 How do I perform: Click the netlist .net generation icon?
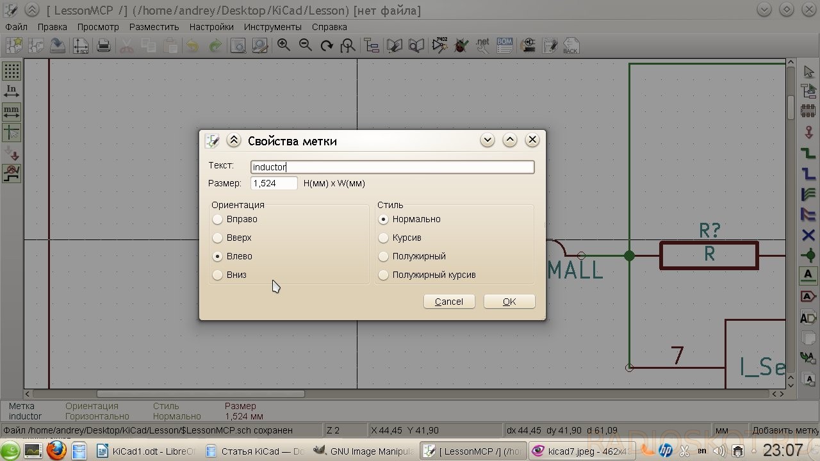tap(482, 45)
